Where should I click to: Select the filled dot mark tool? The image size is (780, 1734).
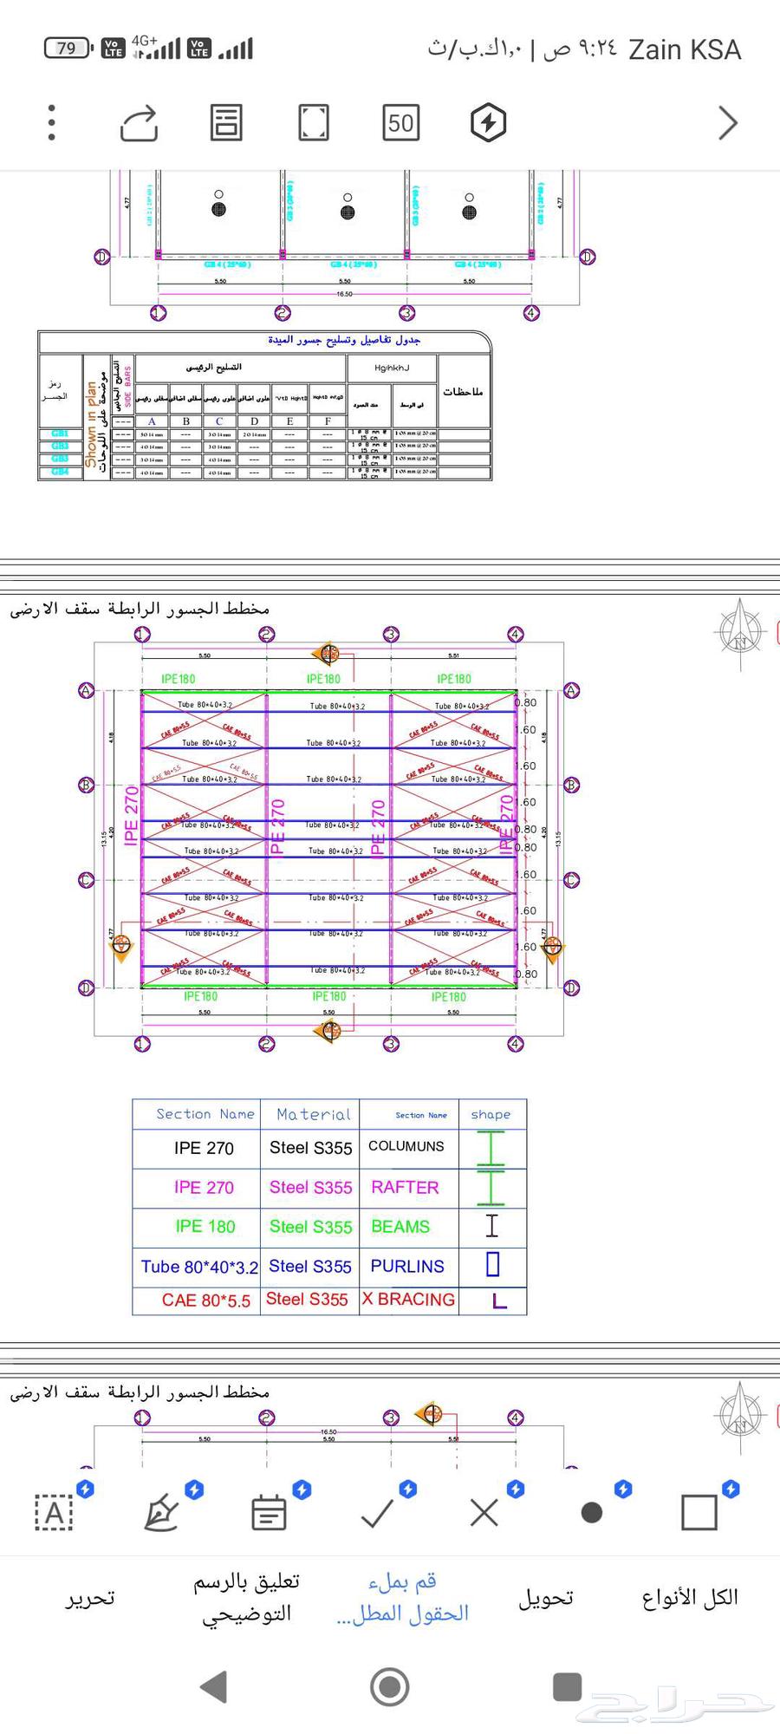pyautogui.click(x=592, y=1513)
